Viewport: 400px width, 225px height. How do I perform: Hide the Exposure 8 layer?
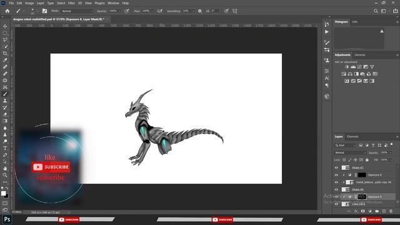[336, 175]
